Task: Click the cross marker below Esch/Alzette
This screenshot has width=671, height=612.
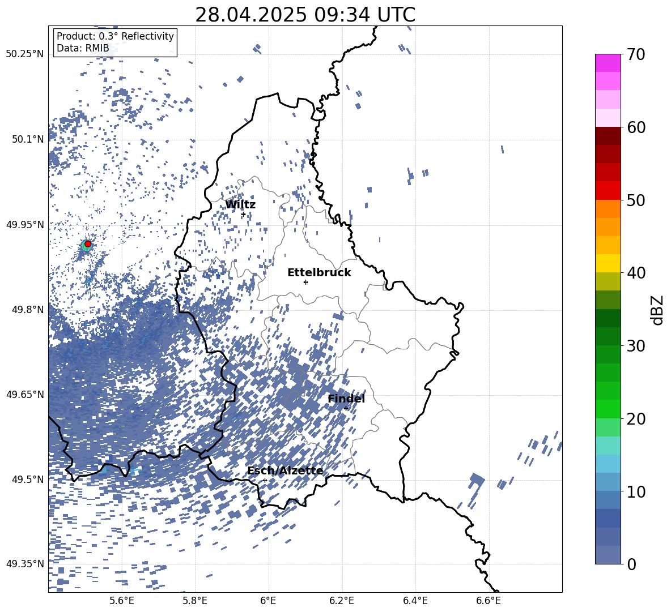Action: 265,480
